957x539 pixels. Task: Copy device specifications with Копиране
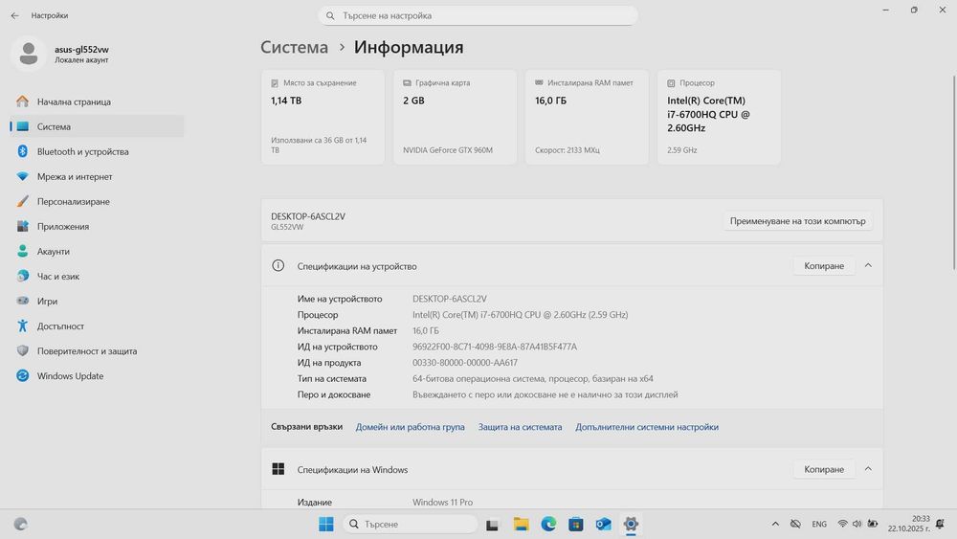[x=824, y=265]
